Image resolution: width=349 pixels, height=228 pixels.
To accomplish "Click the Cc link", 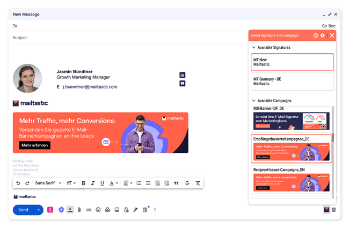I will [x=324, y=26].
